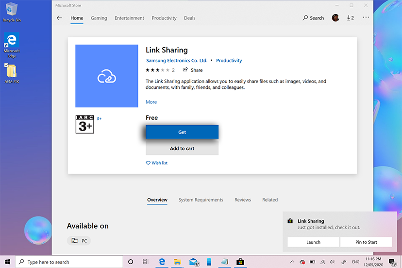Open Task View on the taskbar
Viewport: 402px width, 268px height.
145,262
